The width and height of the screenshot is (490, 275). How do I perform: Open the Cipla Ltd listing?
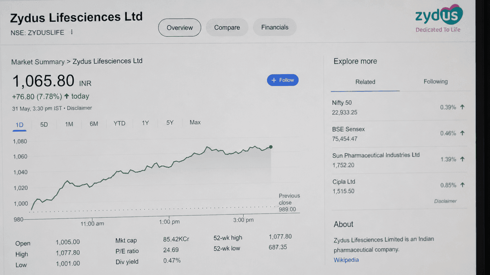tap(398, 186)
